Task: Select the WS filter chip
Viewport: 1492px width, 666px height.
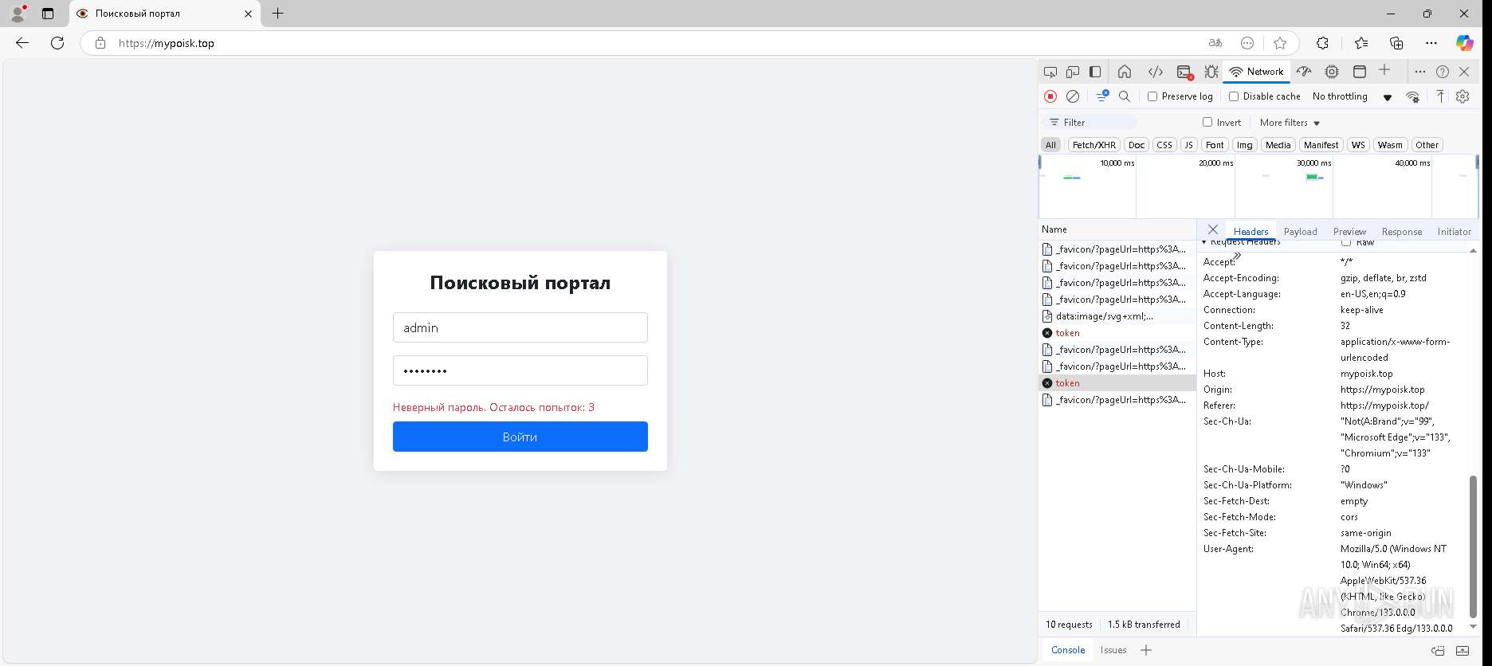Action: point(1358,145)
